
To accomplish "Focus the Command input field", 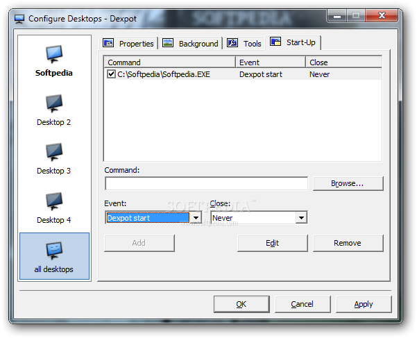I will tap(206, 183).
